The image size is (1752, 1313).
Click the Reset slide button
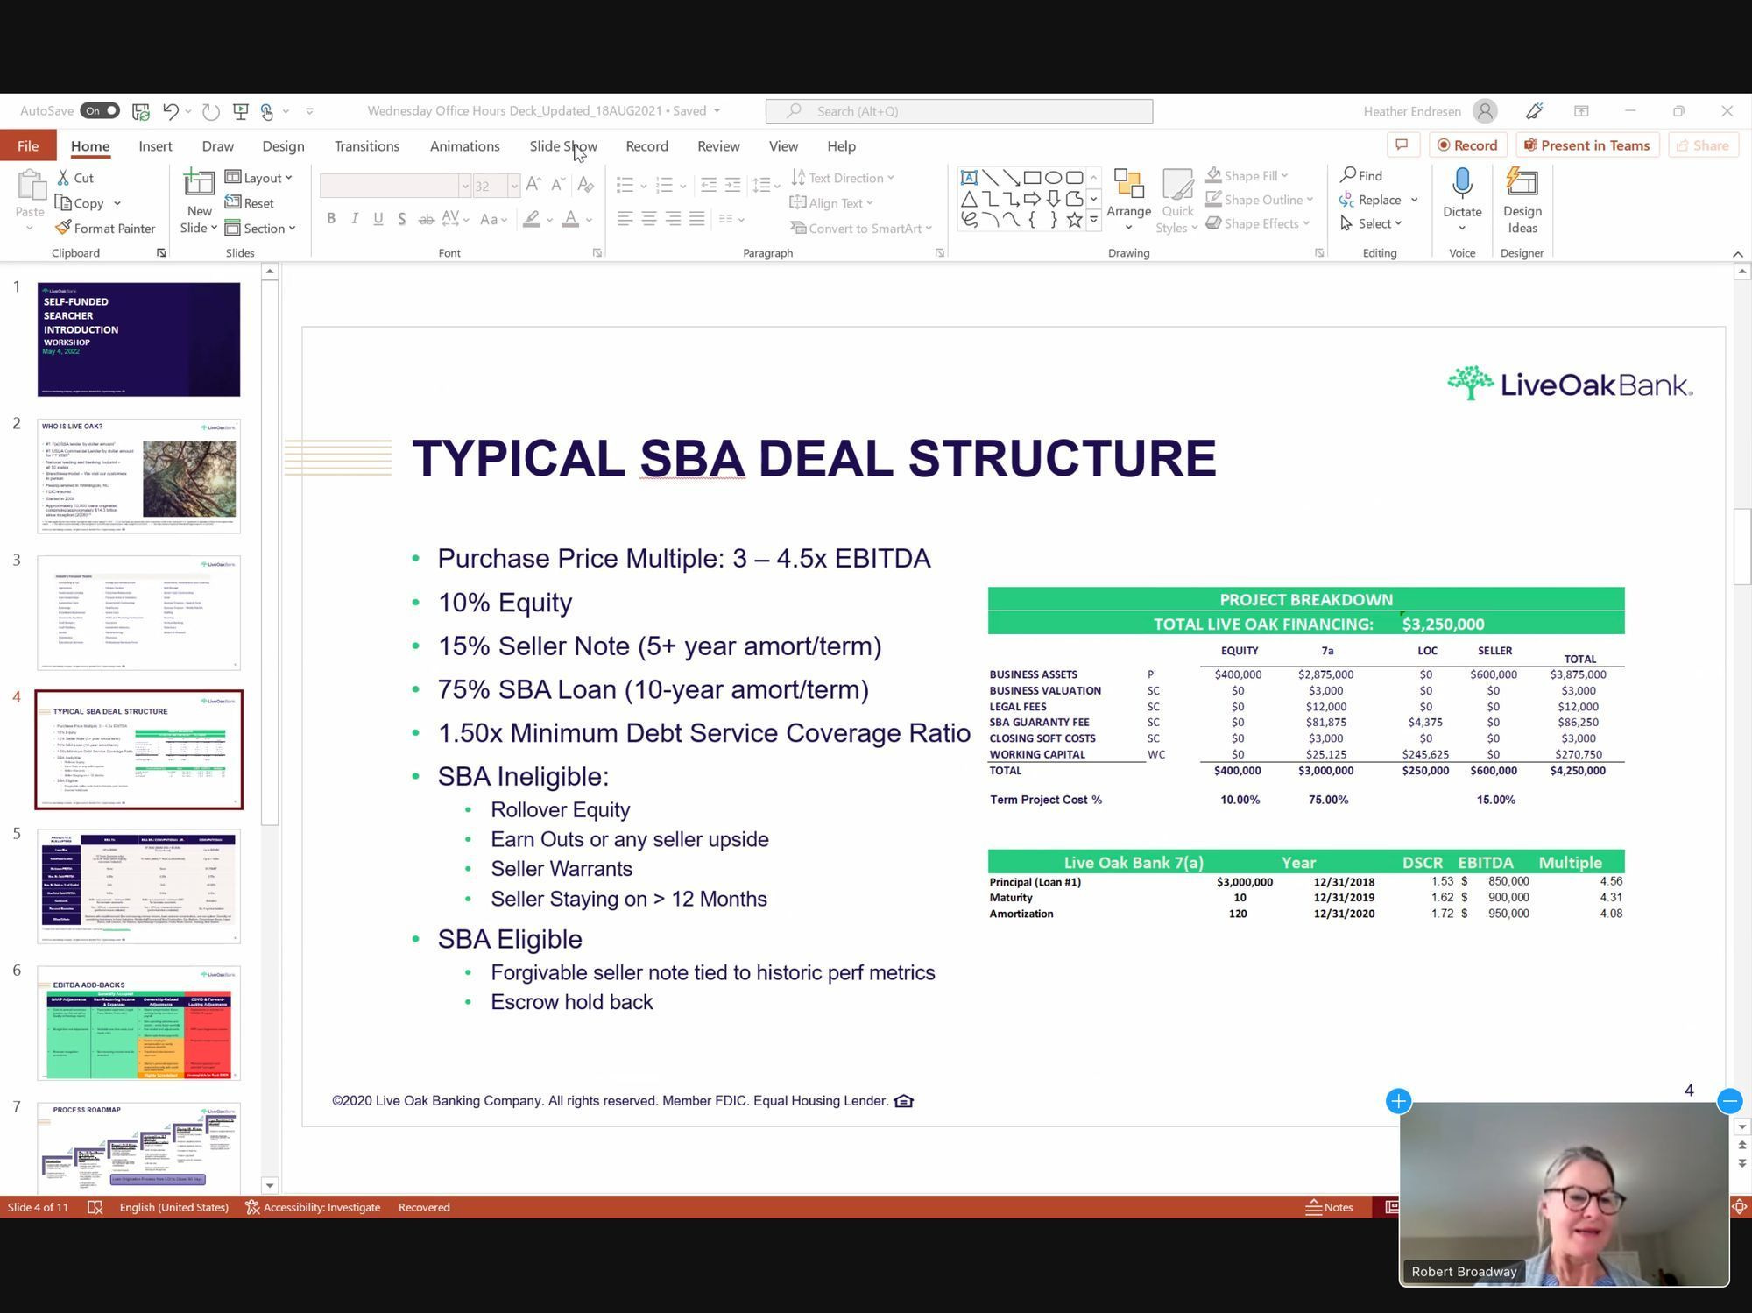(x=250, y=203)
